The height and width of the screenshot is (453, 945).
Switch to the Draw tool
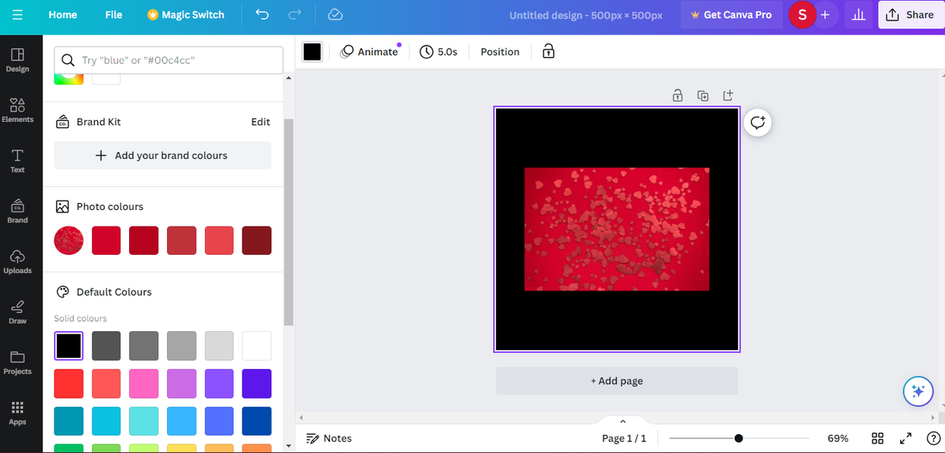(x=17, y=311)
